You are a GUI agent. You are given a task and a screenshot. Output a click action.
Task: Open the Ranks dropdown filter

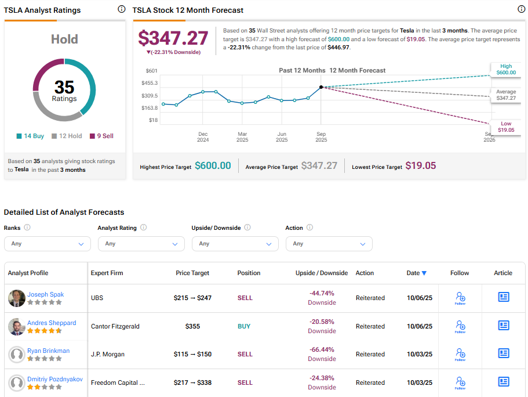48,244
